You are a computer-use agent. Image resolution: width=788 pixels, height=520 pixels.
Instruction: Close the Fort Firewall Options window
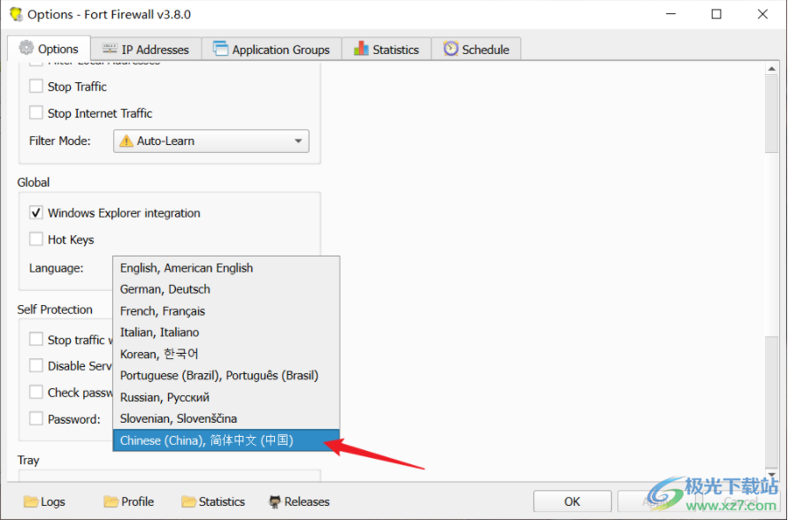[x=762, y=14]
